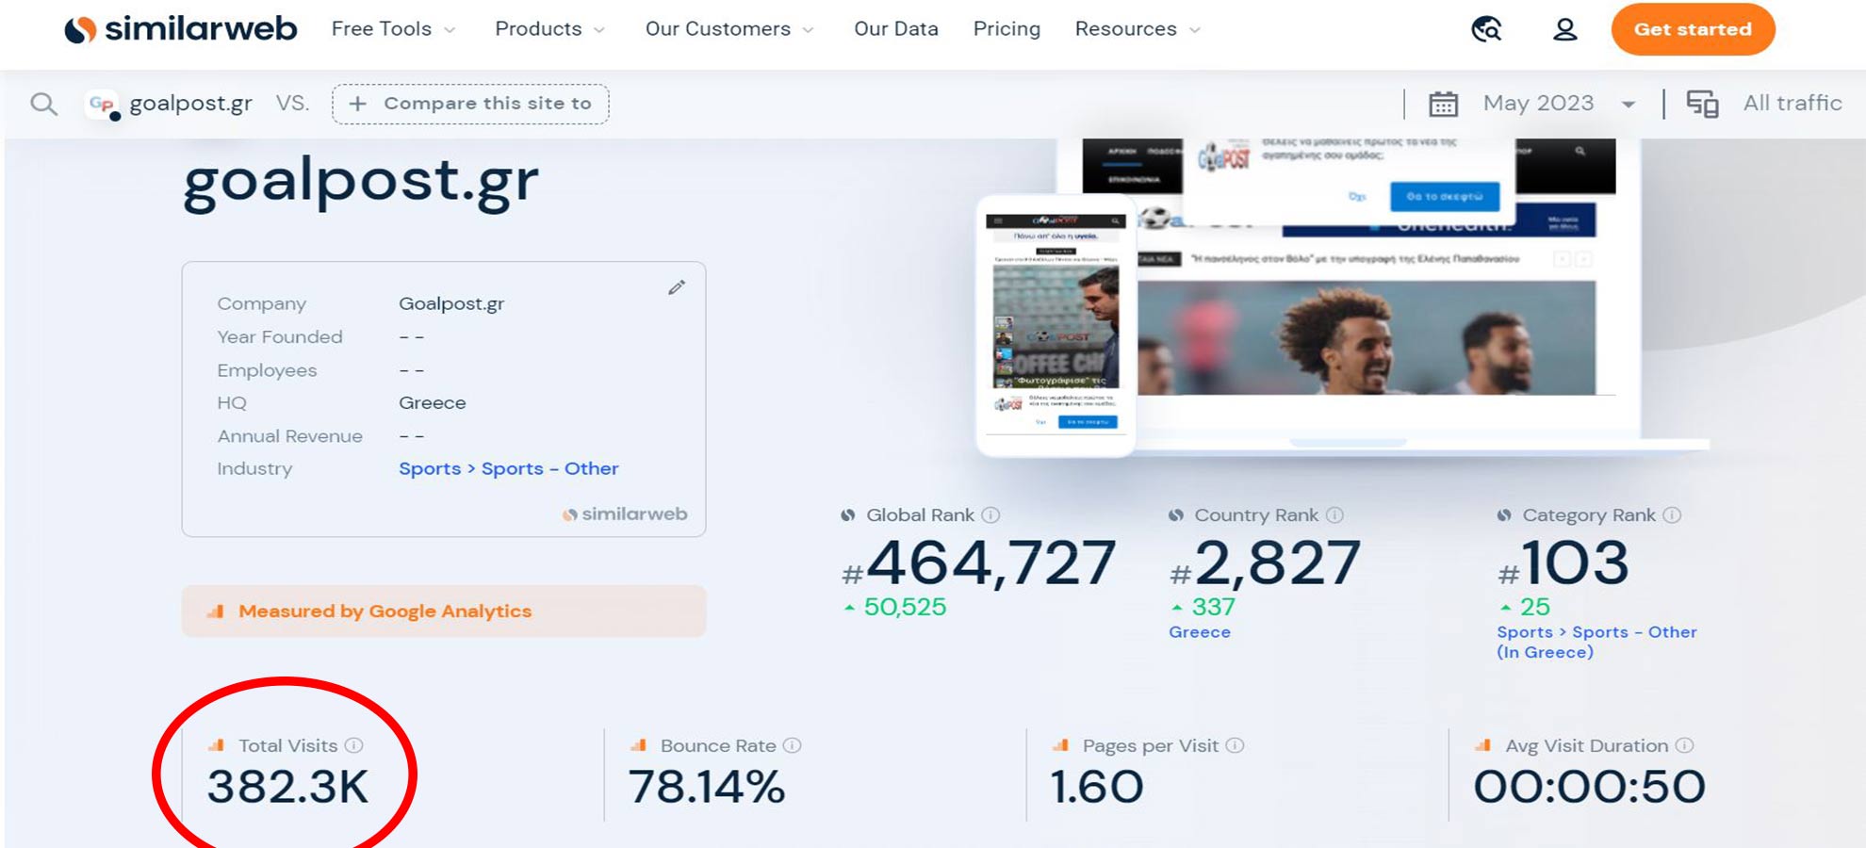Viewport: 1866px width, 848px height.
Task: Click the Measured by Google Analytics banner
Action: tap(444, 611)
